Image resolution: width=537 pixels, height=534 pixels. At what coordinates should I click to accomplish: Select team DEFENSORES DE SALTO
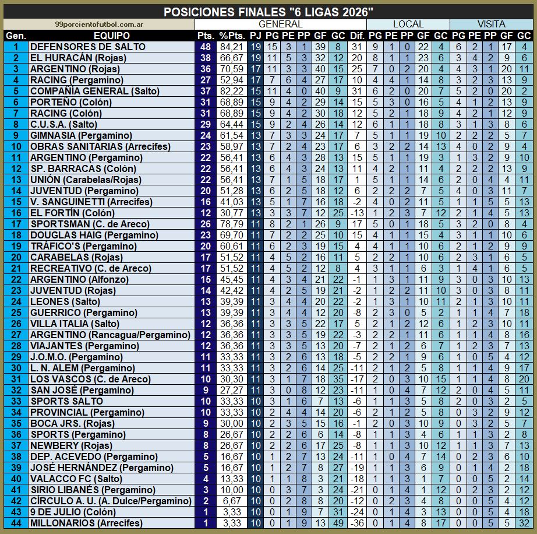point(88,47)
